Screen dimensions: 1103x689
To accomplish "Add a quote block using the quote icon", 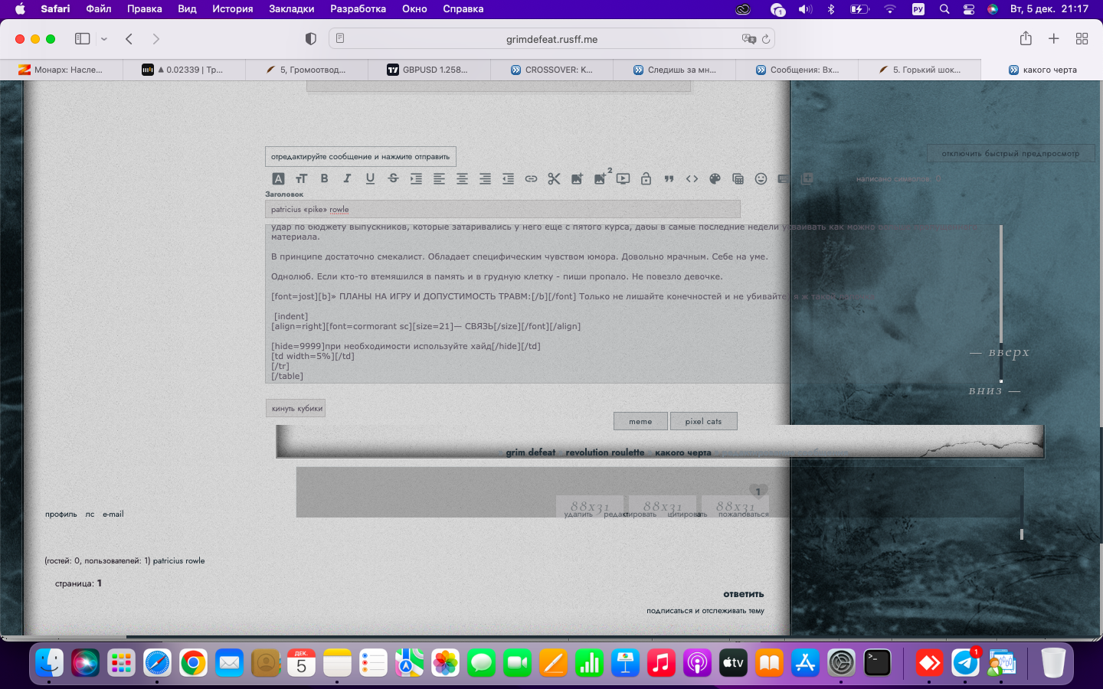I will tap(669, 178).
